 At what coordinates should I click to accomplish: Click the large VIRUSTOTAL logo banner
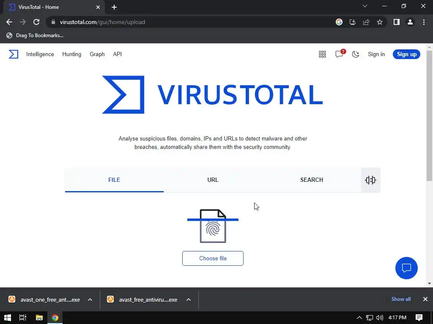click(212, 94)
